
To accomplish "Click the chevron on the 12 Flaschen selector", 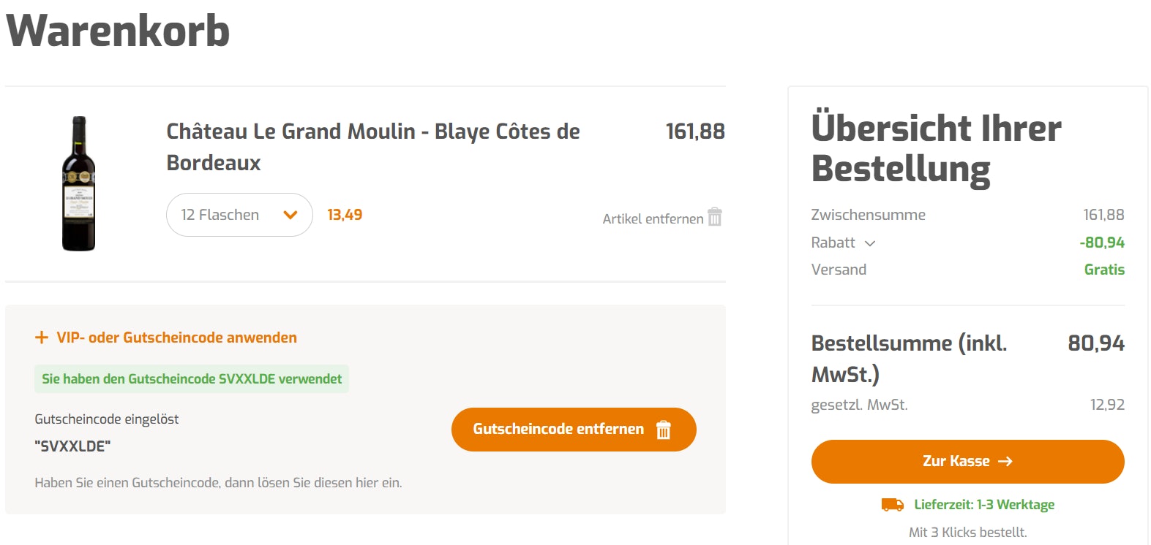I will point(290,214).
